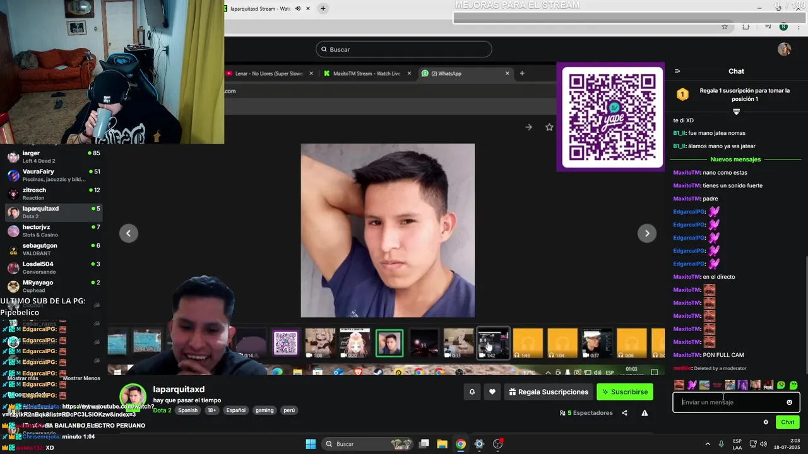808x454 pixels.
Task: Expand the gift leaderboard chevron under subscription banner
Action: (x=736, y=112)
